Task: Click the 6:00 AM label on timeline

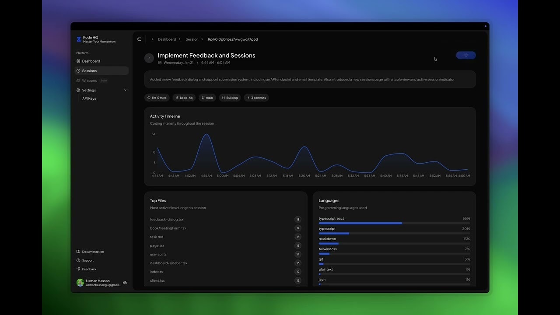Action: tap(464, 176)
